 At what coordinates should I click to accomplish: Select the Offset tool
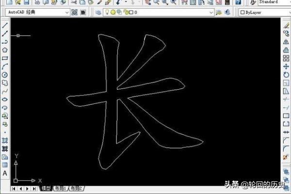tap(286, 50)
